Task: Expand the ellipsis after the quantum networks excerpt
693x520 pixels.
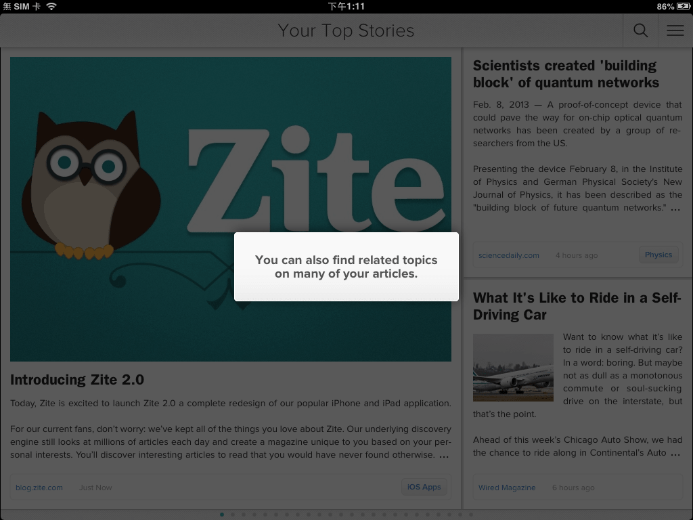Action: (675, 209)
